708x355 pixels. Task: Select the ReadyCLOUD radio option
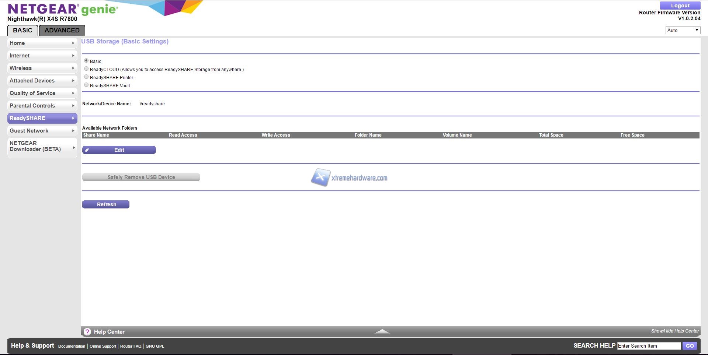tap(86, 69)
